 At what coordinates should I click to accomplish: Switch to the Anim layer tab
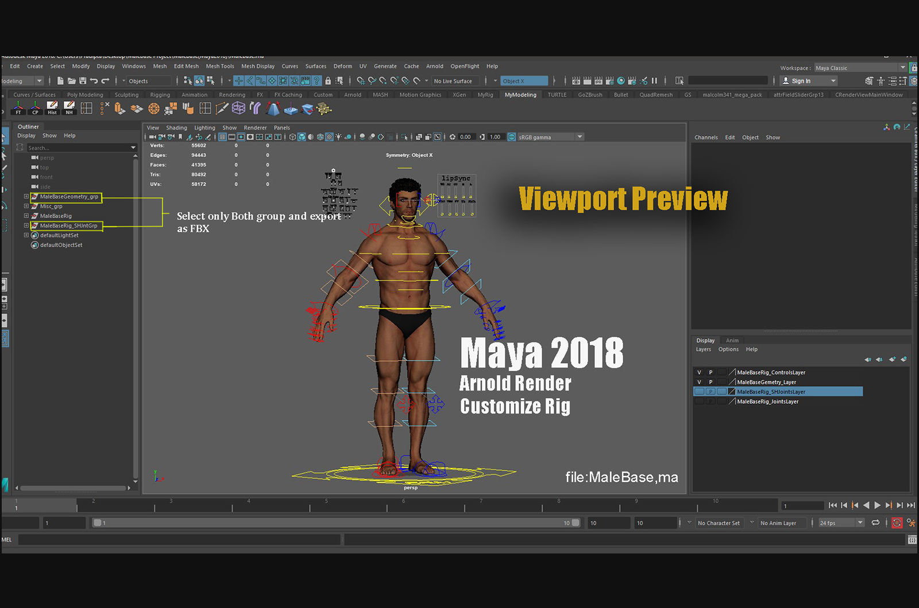(x=732, y=340)
